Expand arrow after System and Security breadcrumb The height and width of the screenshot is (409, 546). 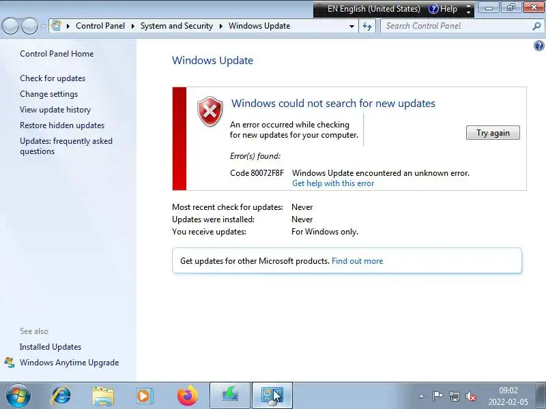[220, 26]
